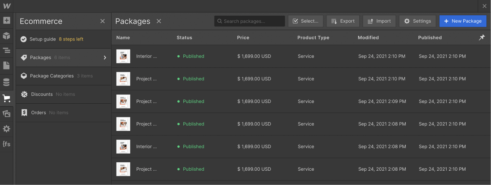Open the Assets panel icon
The height and width of the screenshot is (185, 491).
tap(6, 113)
